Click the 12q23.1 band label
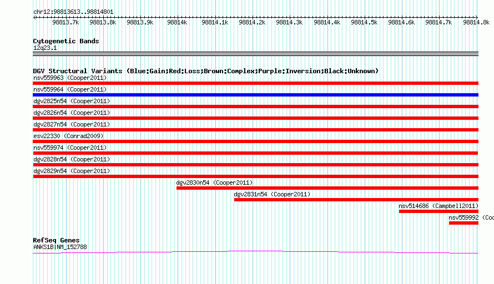Screen dimensions: 494x284 click(45, 48)
